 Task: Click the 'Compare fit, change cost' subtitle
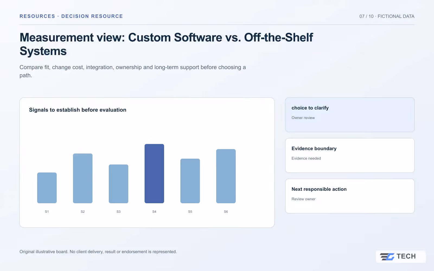(133, 71)
